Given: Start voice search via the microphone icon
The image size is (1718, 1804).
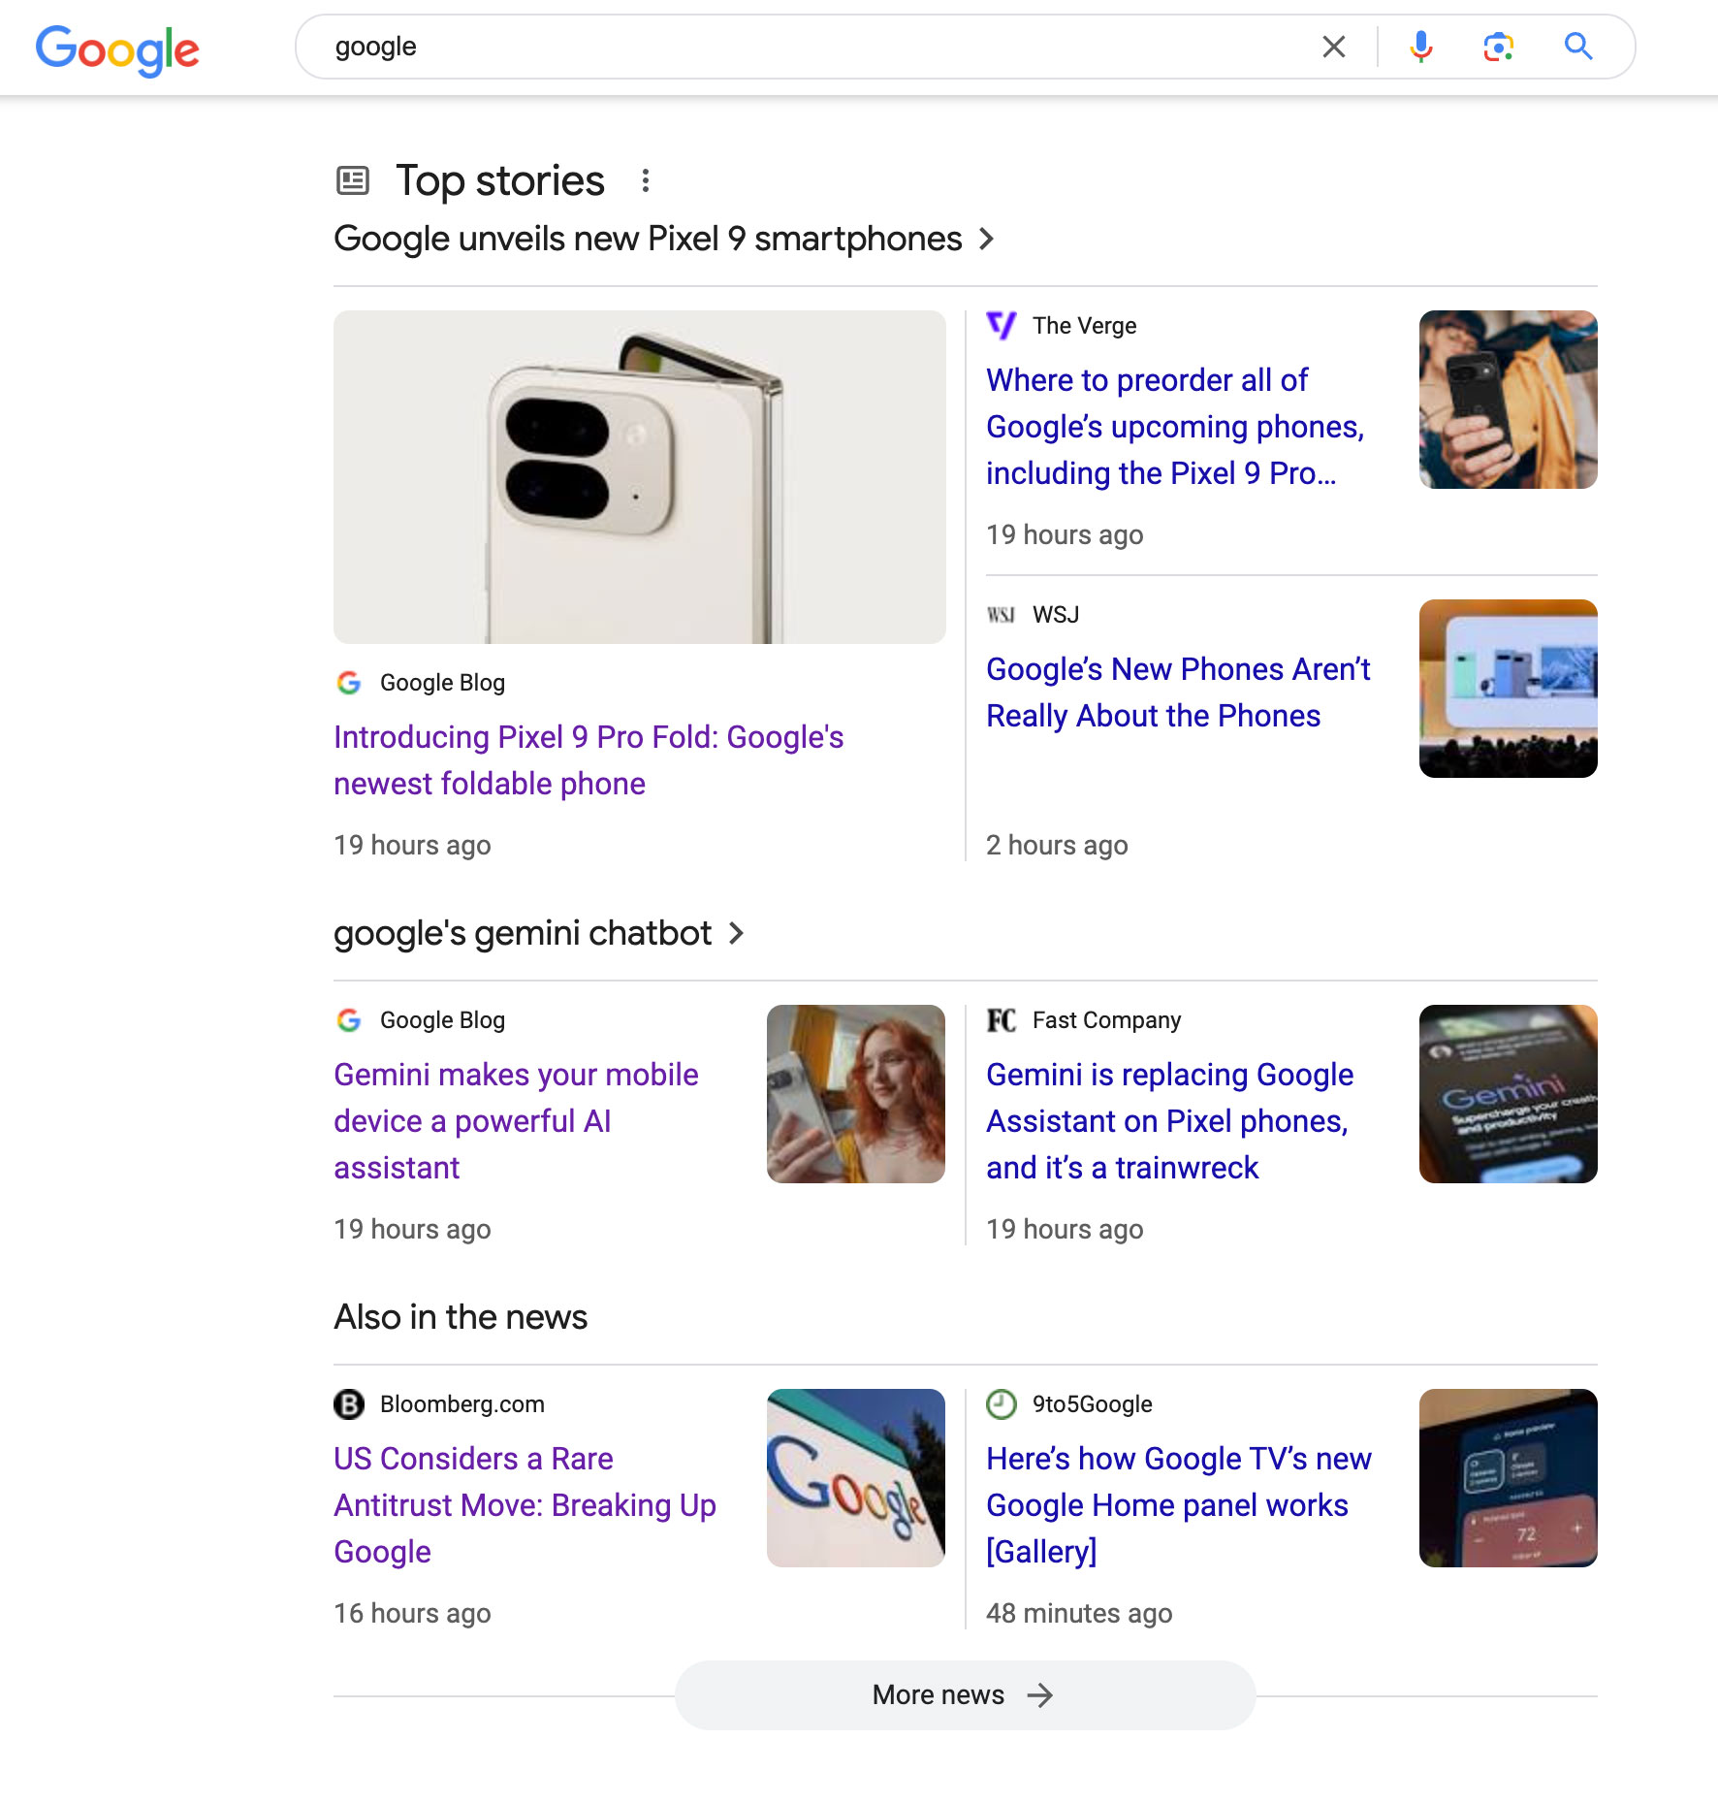Looking at the screenshot, I should coord(1419,47).
